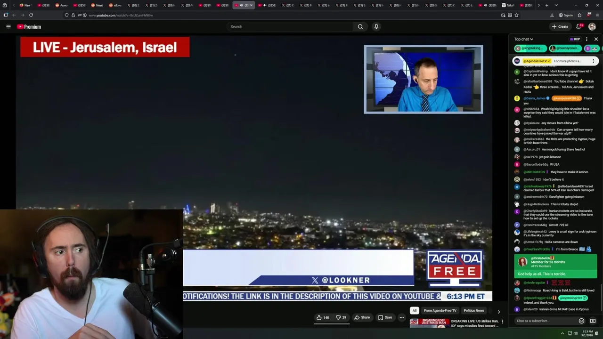Bookmark this page with star icon
This screenshot has width=603, height=339.
coord(516,15)
